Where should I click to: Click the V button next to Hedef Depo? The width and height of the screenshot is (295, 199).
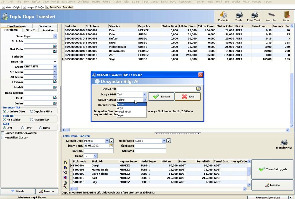coord(168,141)
